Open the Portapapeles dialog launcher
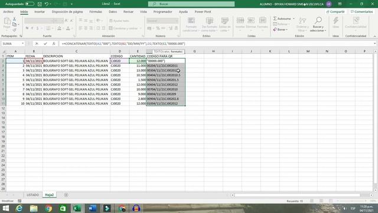 point(21,36)
